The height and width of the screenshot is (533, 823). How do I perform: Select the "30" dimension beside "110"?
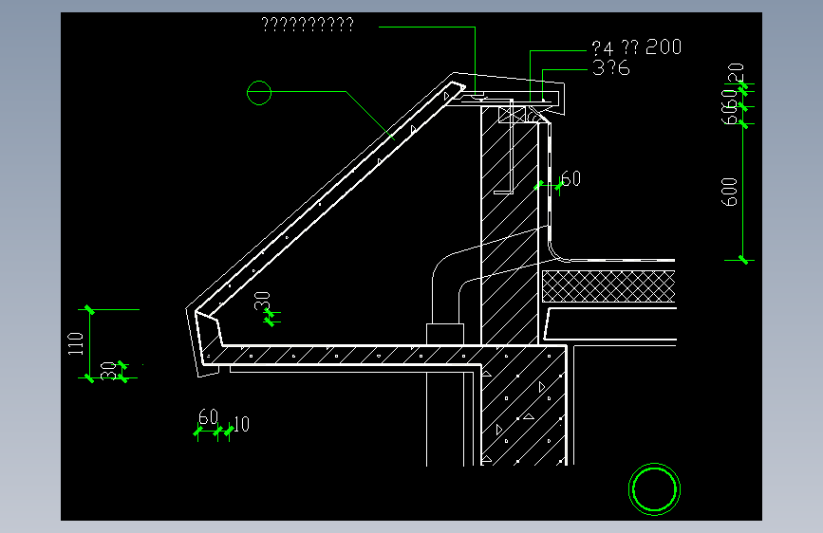coord(108,371)
